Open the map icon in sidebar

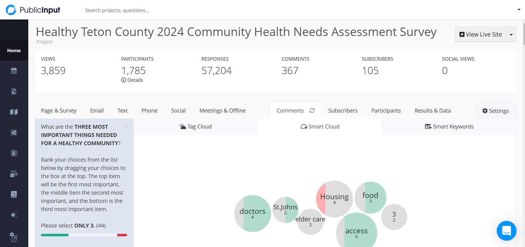pos(14,112)
